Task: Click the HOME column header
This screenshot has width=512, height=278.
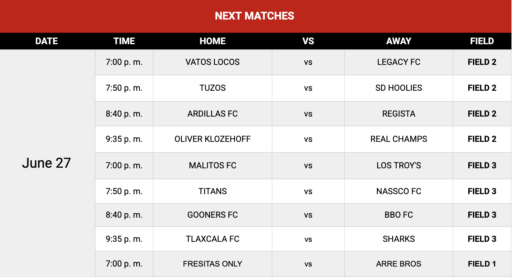Action: [213, 41]
